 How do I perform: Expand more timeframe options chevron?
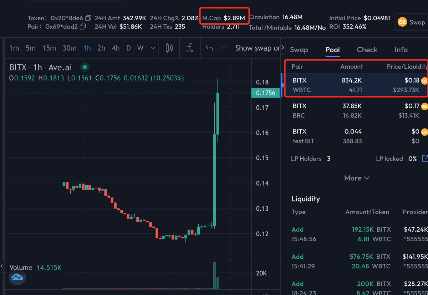(153, 48)
